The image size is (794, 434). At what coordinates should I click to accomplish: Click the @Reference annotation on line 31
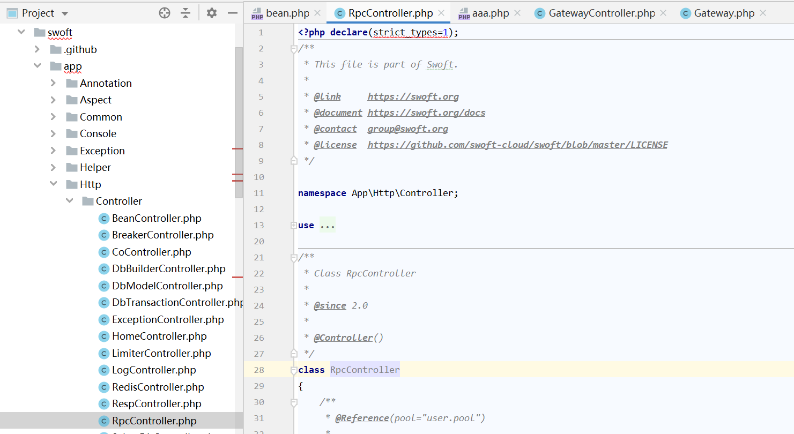[x=362, y=418]
